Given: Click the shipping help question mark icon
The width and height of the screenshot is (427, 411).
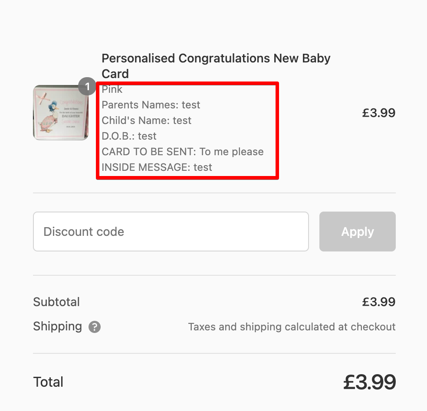Looking at the screenshot, I should point(95,327).
